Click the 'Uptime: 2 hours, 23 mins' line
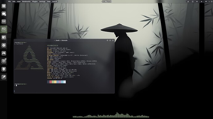Viewport: 213px width, 119px height. pyautogui.click(x=56, y=51)
